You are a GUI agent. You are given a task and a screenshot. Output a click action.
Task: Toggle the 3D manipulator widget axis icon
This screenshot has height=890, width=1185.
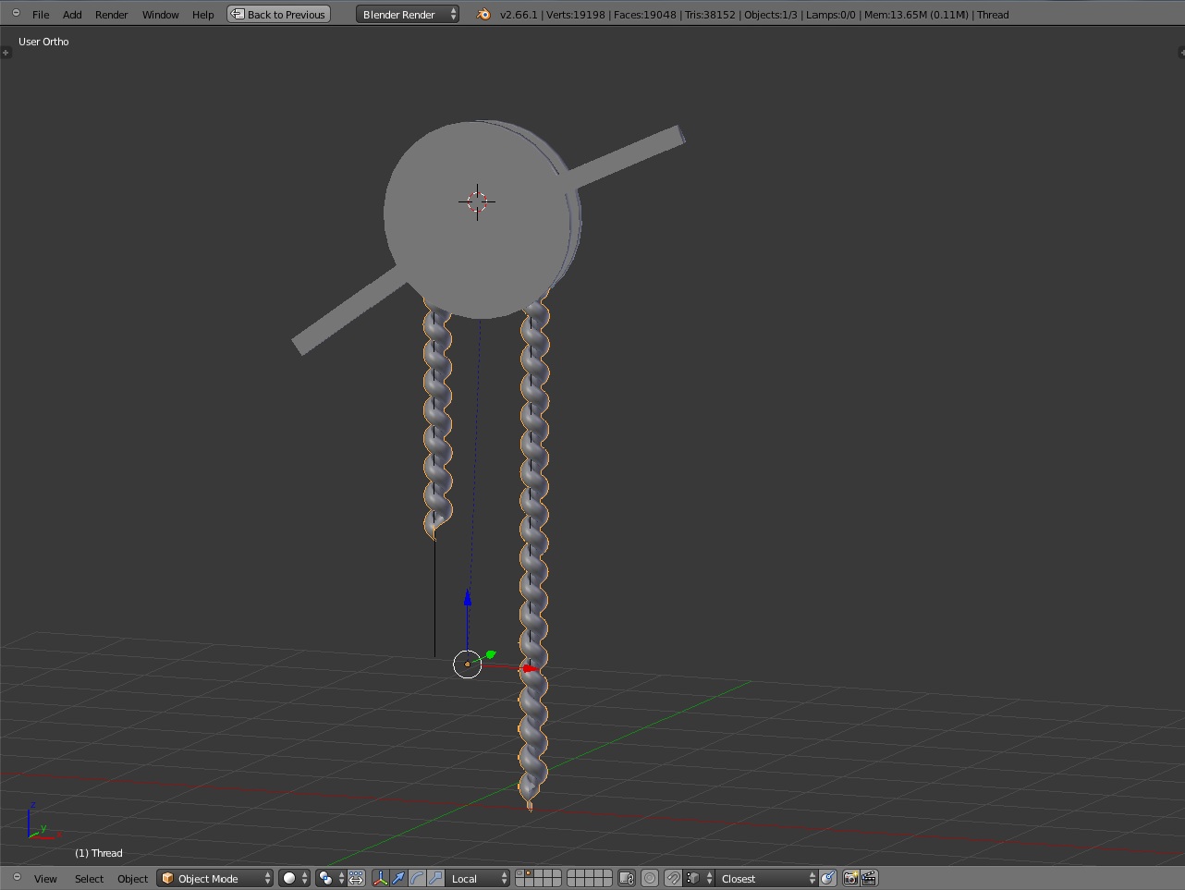(x=380, y=878)
